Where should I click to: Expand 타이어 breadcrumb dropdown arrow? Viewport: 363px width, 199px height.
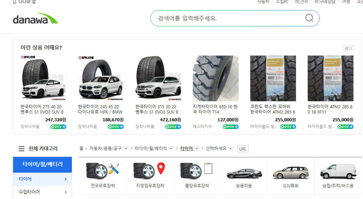[x=197, y=149]
